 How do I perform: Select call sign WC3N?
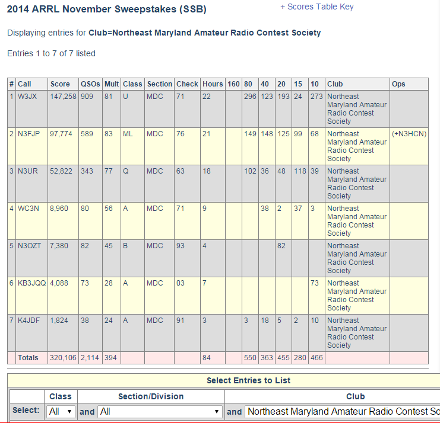(x=29, y=209)
